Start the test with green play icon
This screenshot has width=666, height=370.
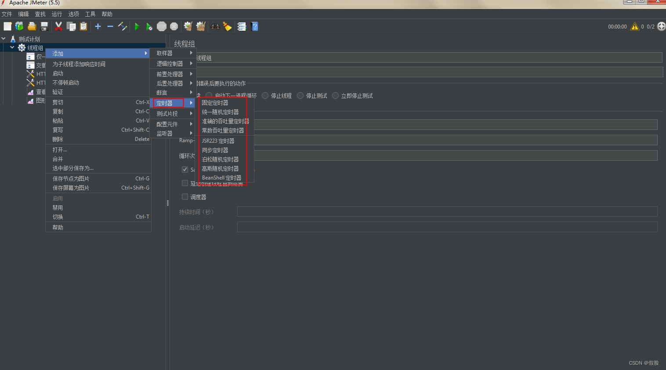click(137, 26)
